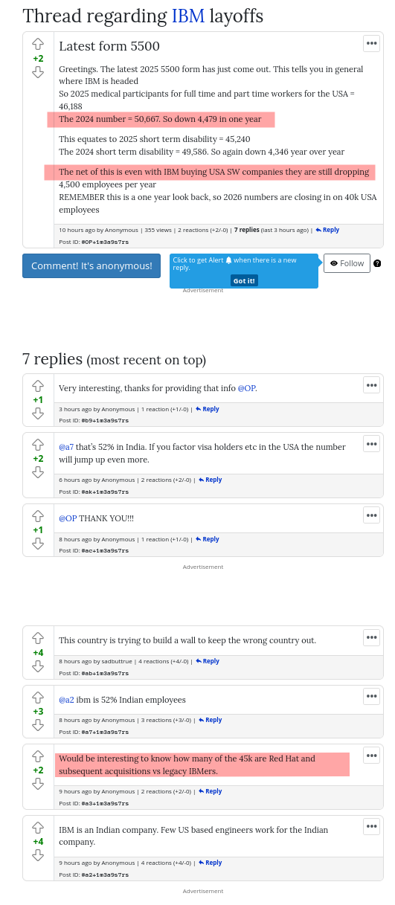The image size is (395, 905).
Task: Open three-dot menu on sadbuttrue's comment
Action: pos(371,637)
